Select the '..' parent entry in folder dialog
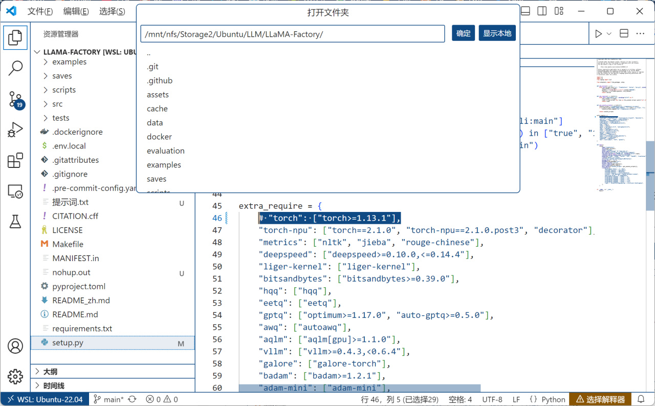 (x=329, y=53)
